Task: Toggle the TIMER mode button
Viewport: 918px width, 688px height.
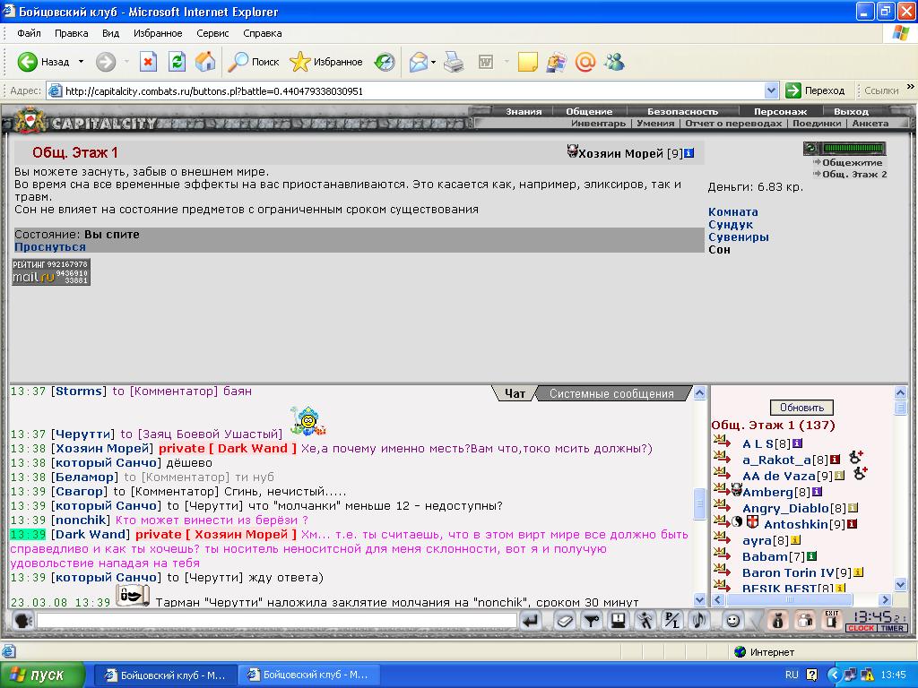Action: (x=892, y=628)
